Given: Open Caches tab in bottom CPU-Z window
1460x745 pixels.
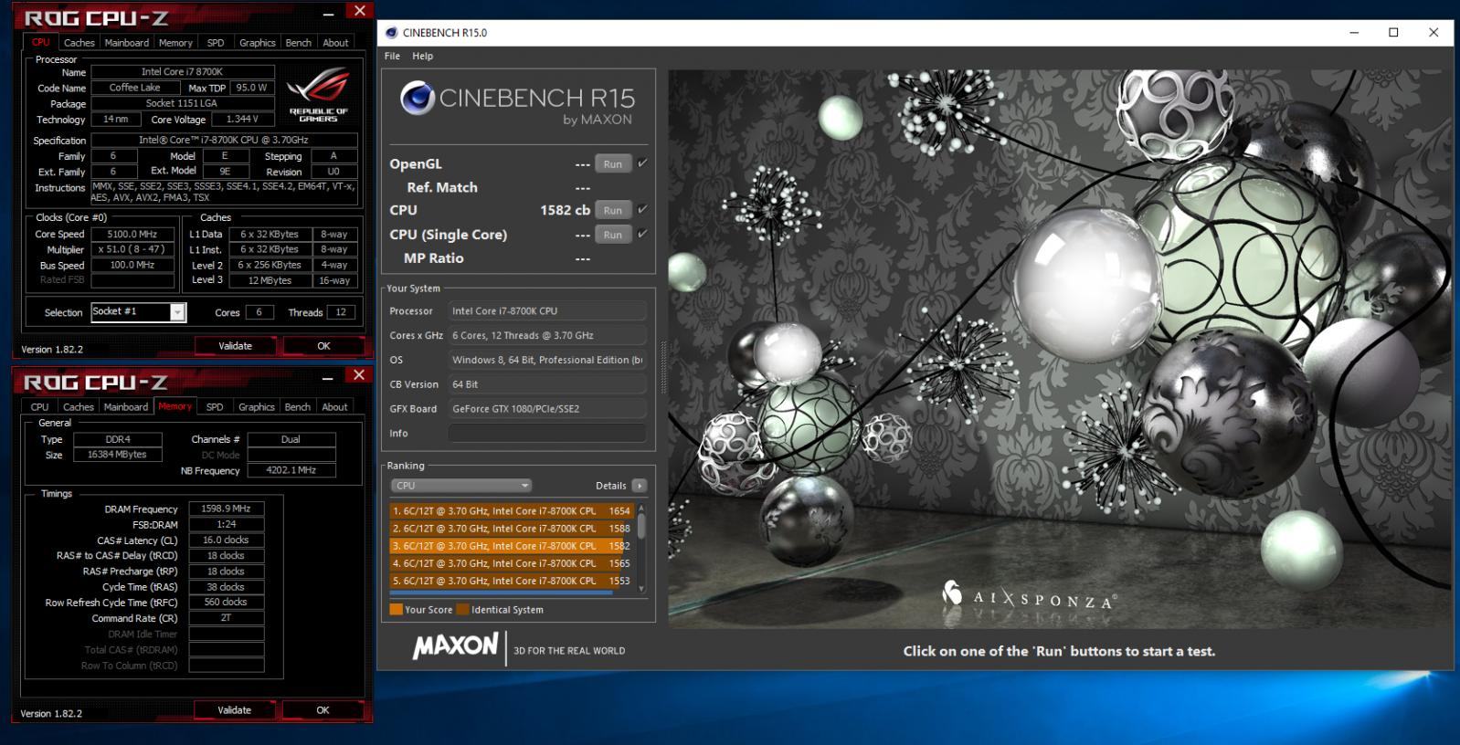Looking at the screenshot, I should point(79,407).
